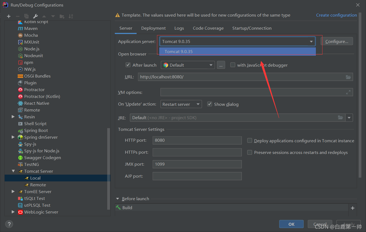Open the Application server dropdown arrow
Image resolution: width=366 pixels, height=232 pixels.
tap(311, 42)
